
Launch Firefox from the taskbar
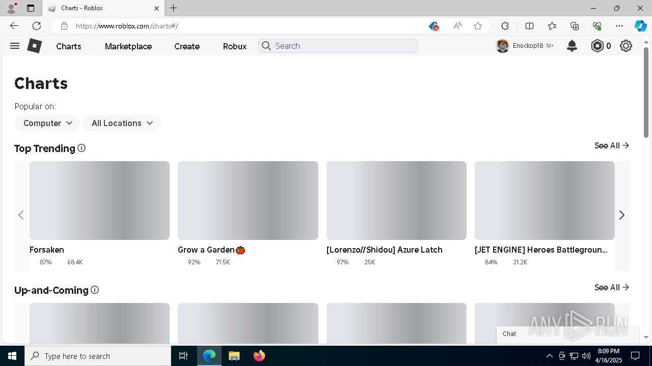(x=259, y=356)
